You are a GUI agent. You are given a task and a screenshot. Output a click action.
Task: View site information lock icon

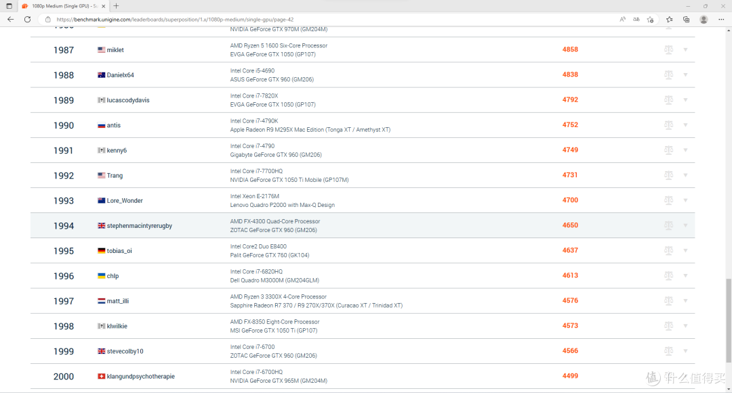(x=47, y=20)
